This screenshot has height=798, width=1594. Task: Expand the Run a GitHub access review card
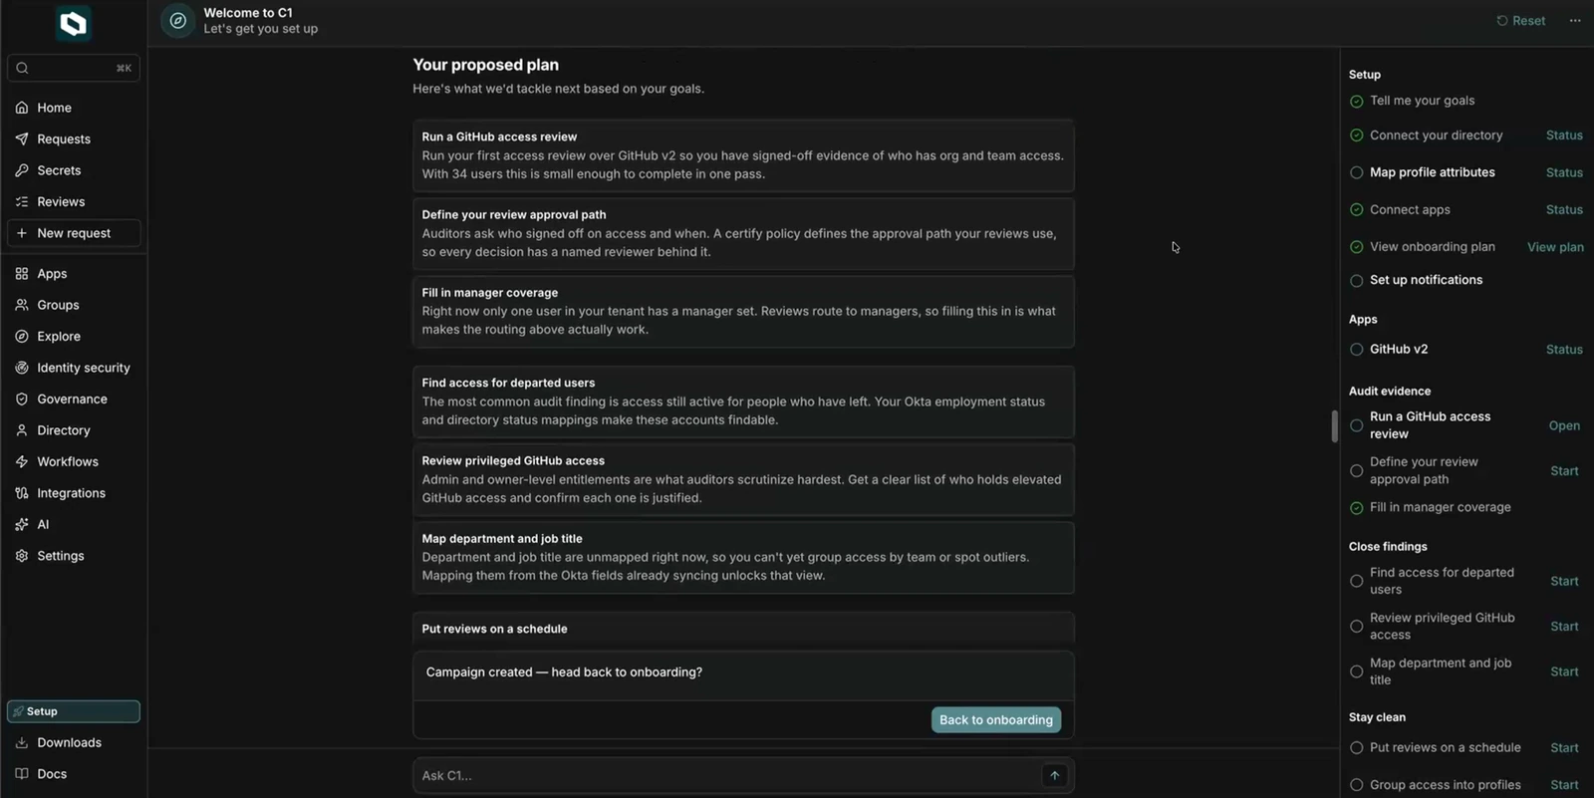(743, 155)
